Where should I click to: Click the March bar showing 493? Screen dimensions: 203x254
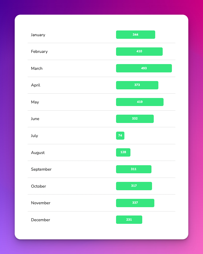144,68
